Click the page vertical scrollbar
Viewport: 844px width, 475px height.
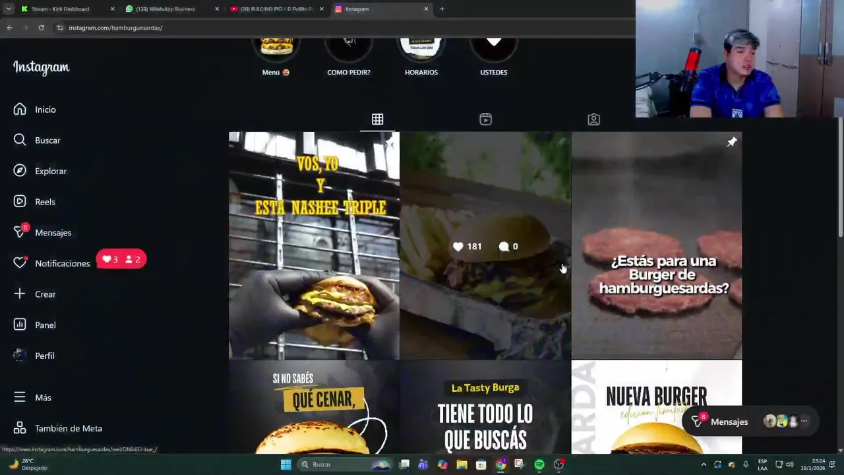840,177
